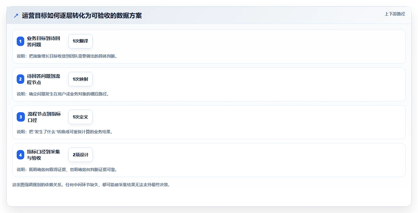Viewport: 418px width, 213px height.
Task: Click the step 4 number badge
Action: pos(20,155)
